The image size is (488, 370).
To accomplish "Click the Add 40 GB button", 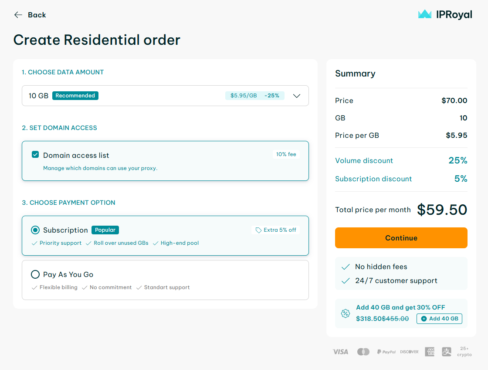I will (439, 319).
